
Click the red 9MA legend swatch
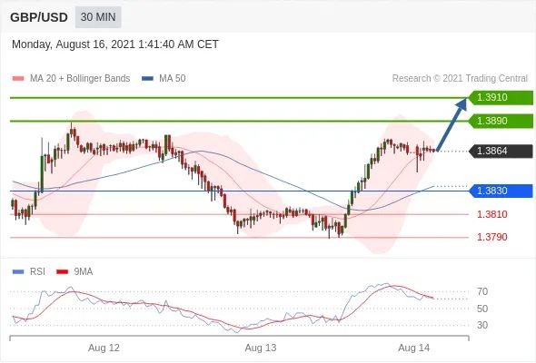pos(62,272)
